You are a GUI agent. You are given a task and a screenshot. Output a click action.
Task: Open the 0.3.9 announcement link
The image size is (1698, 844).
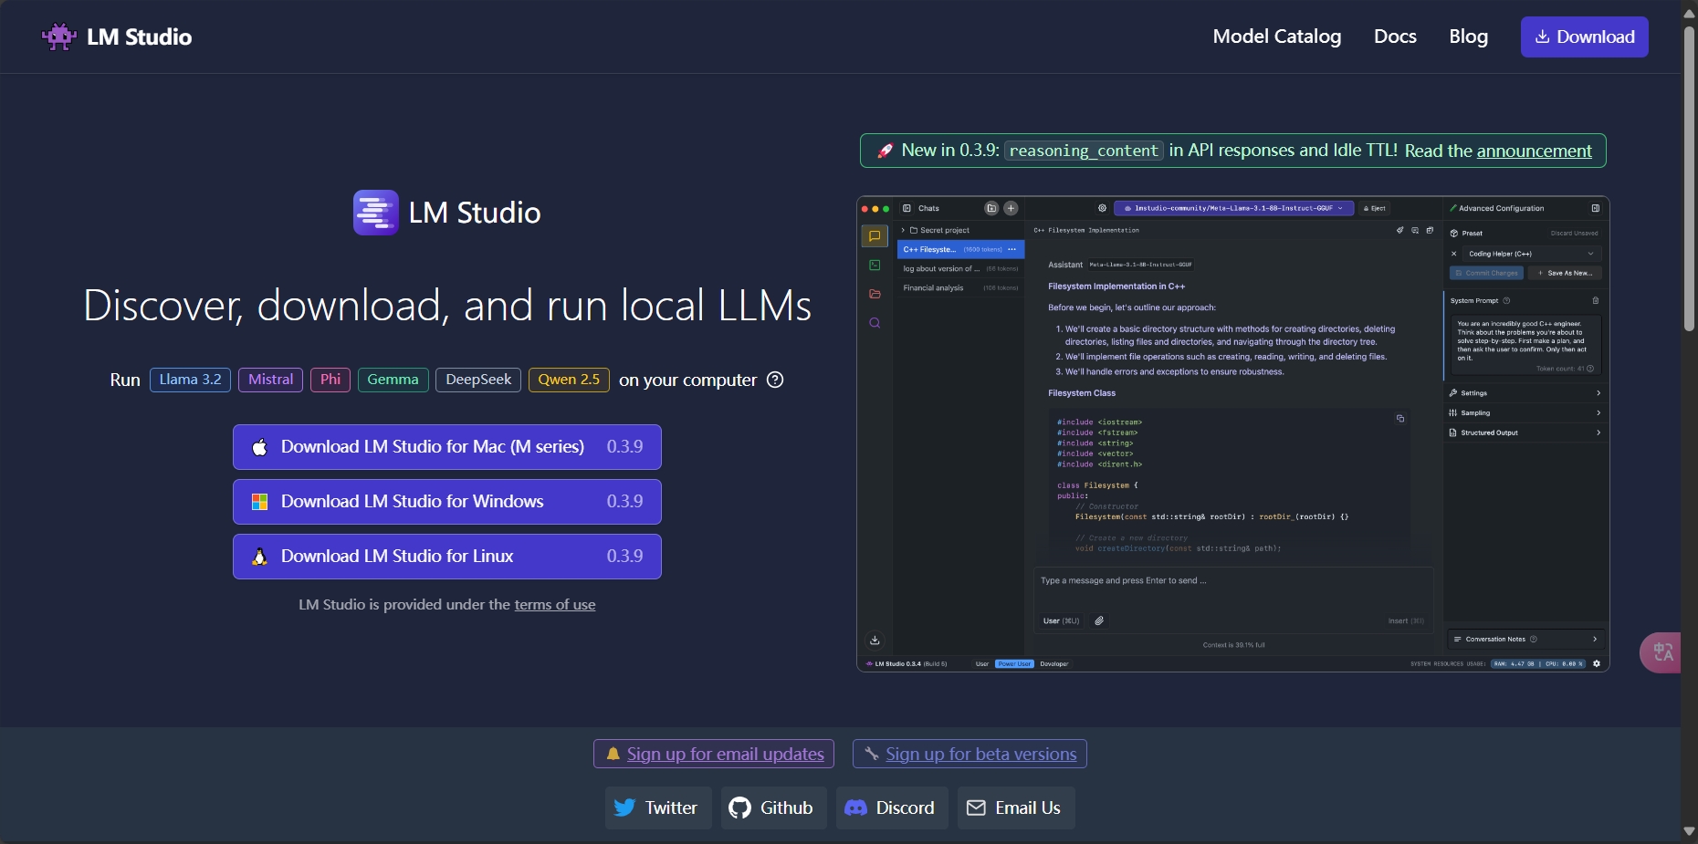tap(1534, 151)
